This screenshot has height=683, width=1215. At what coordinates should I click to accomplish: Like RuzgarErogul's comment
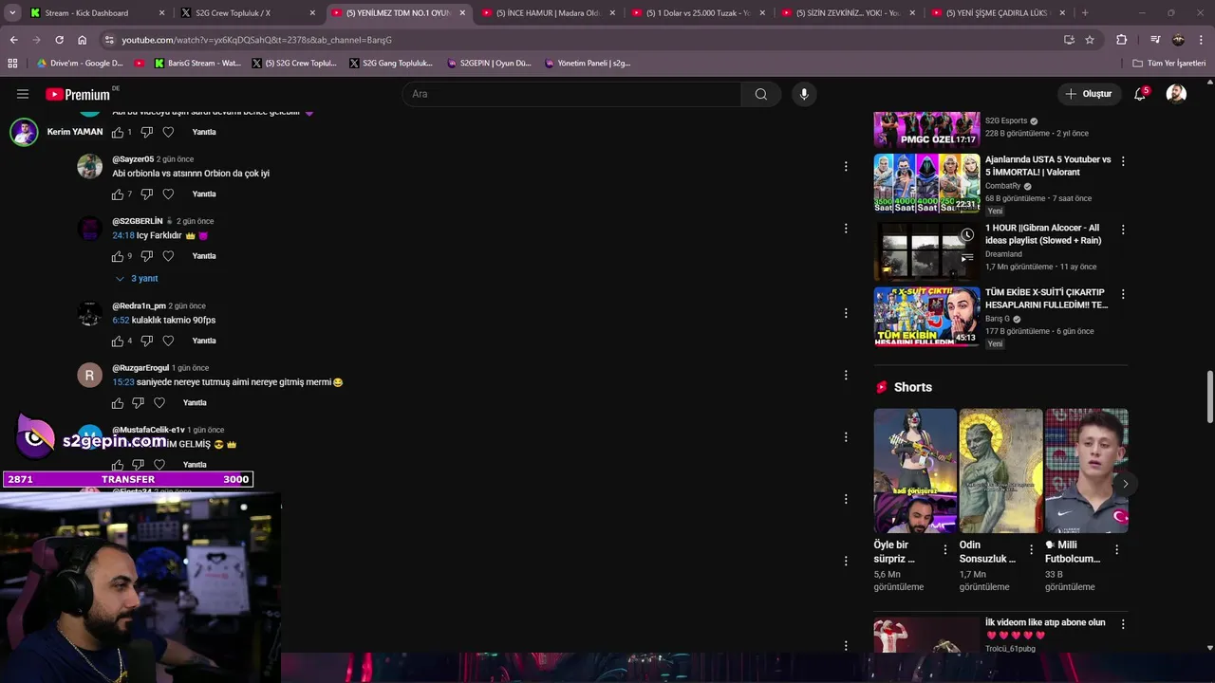coord(118,403)
